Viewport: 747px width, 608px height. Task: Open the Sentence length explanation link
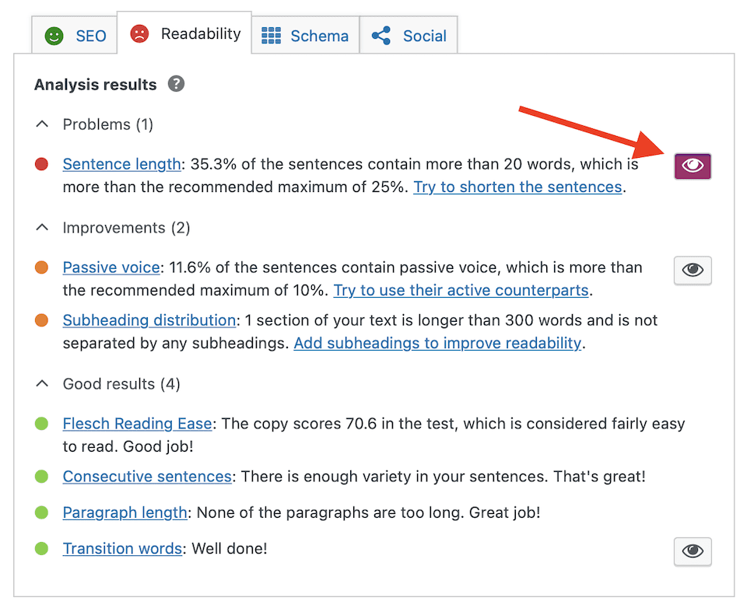pyautogui.click(x=121, y=164)
